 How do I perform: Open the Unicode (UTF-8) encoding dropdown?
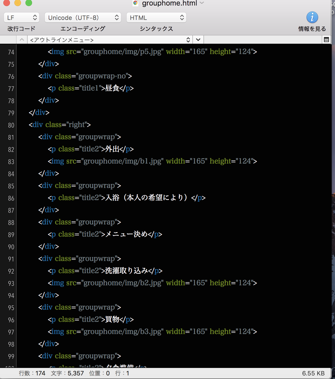(83, 18)
